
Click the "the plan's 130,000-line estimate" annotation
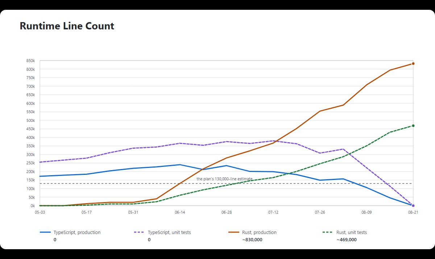coord(225,179)
